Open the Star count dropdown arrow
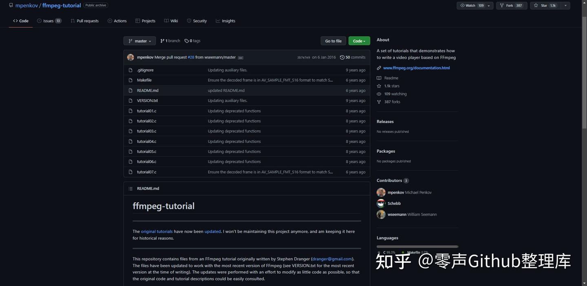The width and height of the screenshot is (587, 286). 565,5
